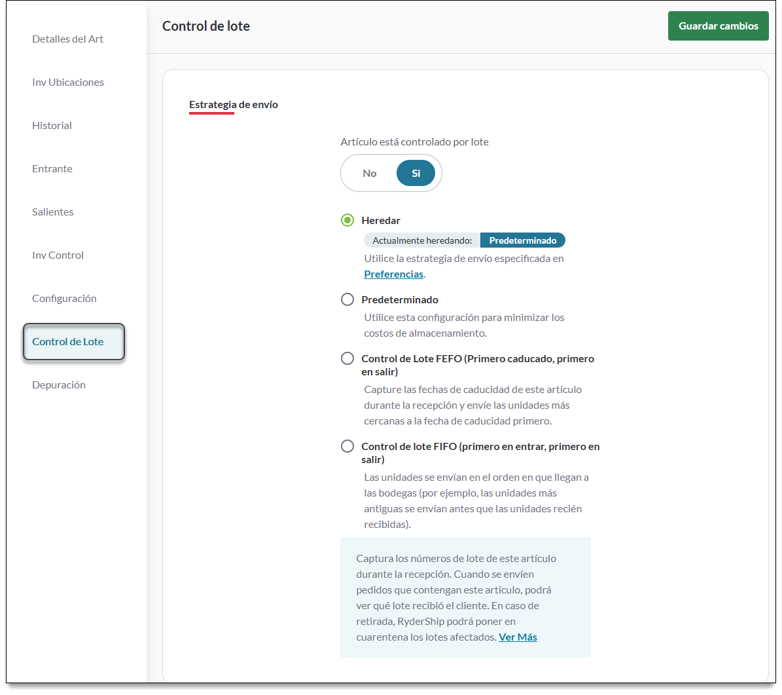Choose the Predeterminado radio option

click(347, 300)
